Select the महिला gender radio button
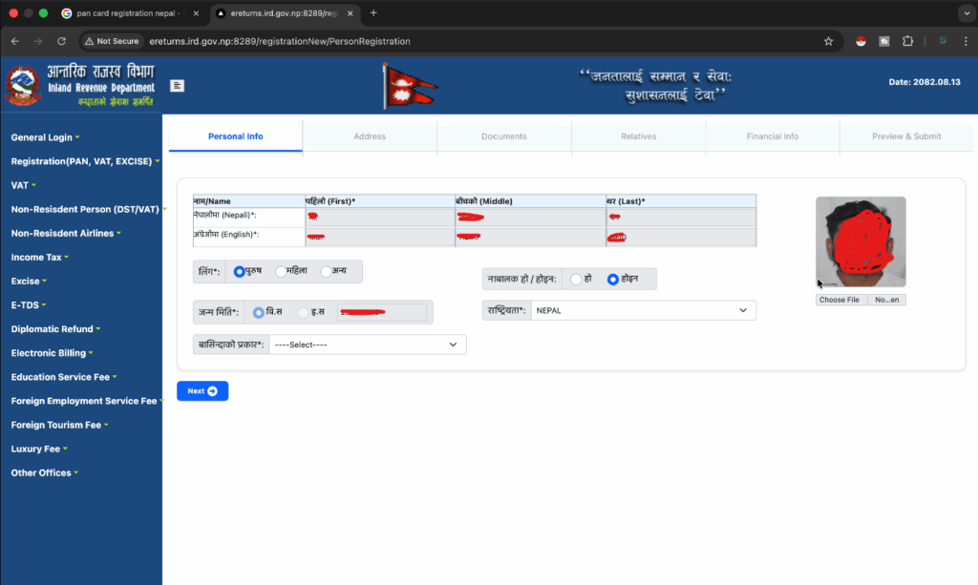This screenshot has width=978, height=585. (x=281, y=272)
